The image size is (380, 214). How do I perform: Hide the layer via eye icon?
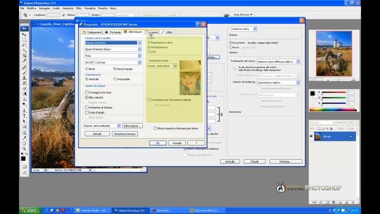pyautogui.click(x=311, y=136)
